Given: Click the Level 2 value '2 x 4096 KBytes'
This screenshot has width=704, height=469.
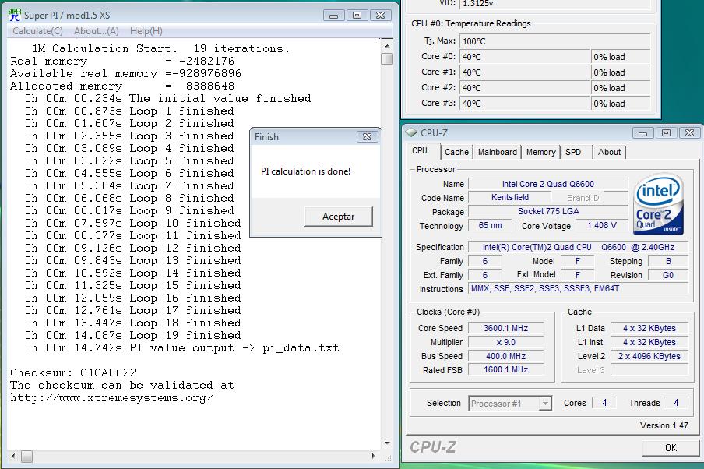Looking at the screenshot, I should (649, 356).
